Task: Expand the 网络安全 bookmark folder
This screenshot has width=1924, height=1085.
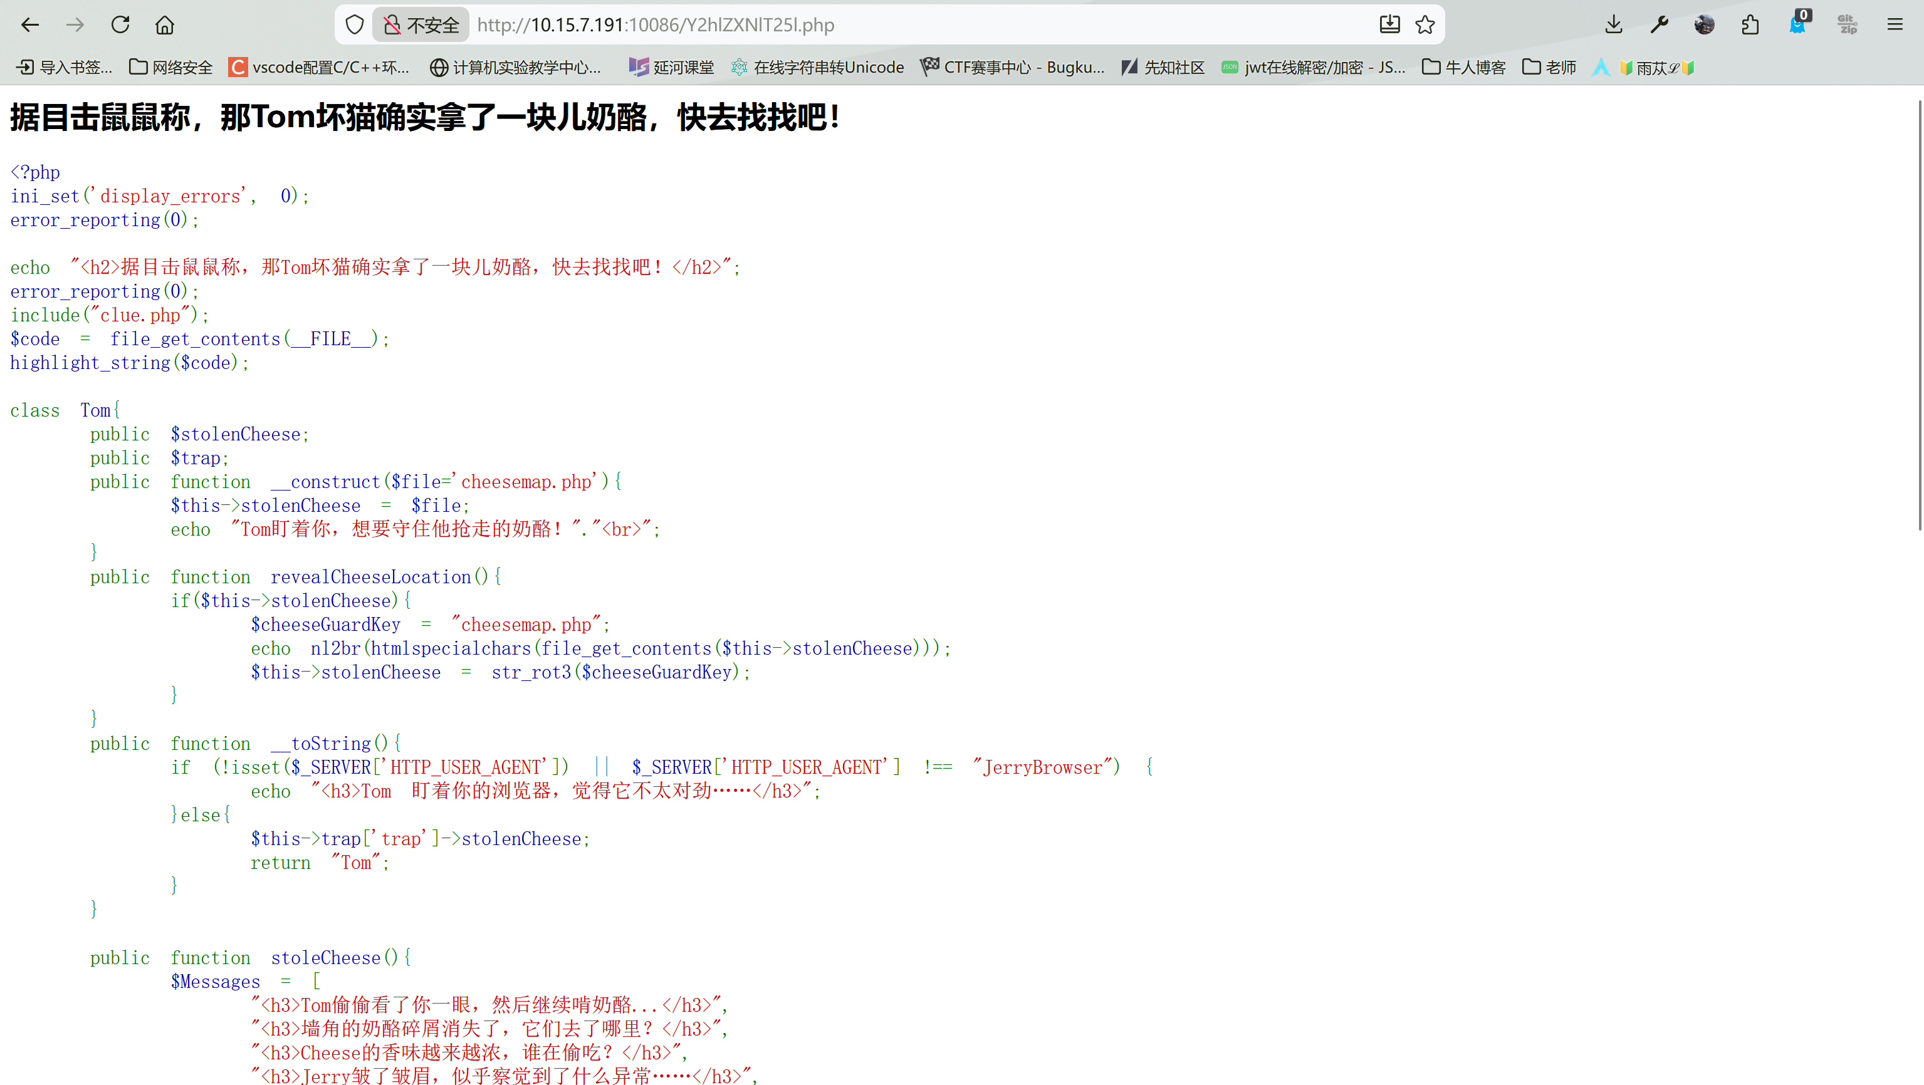Action: click(x=171, y=67)
